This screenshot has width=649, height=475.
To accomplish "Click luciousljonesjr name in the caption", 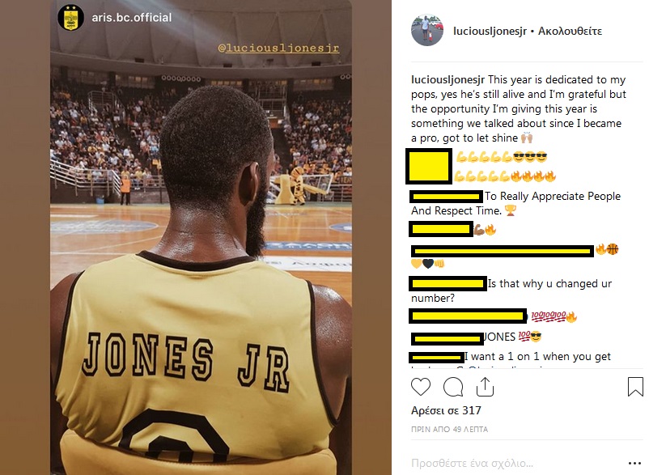I will (x=448, y=79).
